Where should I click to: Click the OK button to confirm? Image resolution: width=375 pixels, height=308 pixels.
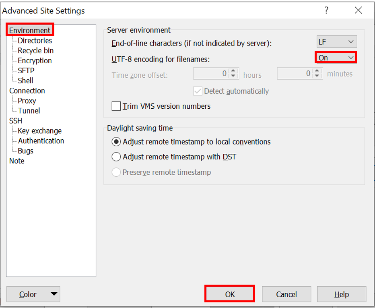coord(230,294)
